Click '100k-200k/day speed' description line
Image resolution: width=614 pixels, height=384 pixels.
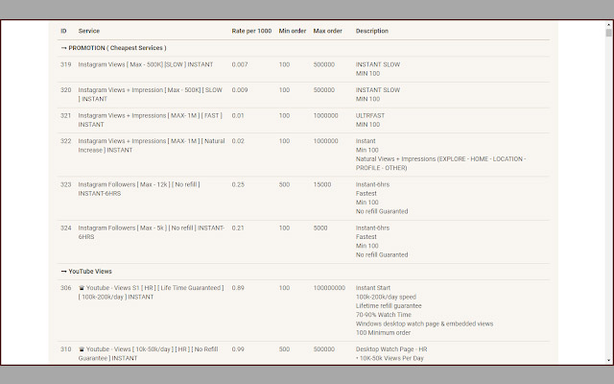coord(386,297)
